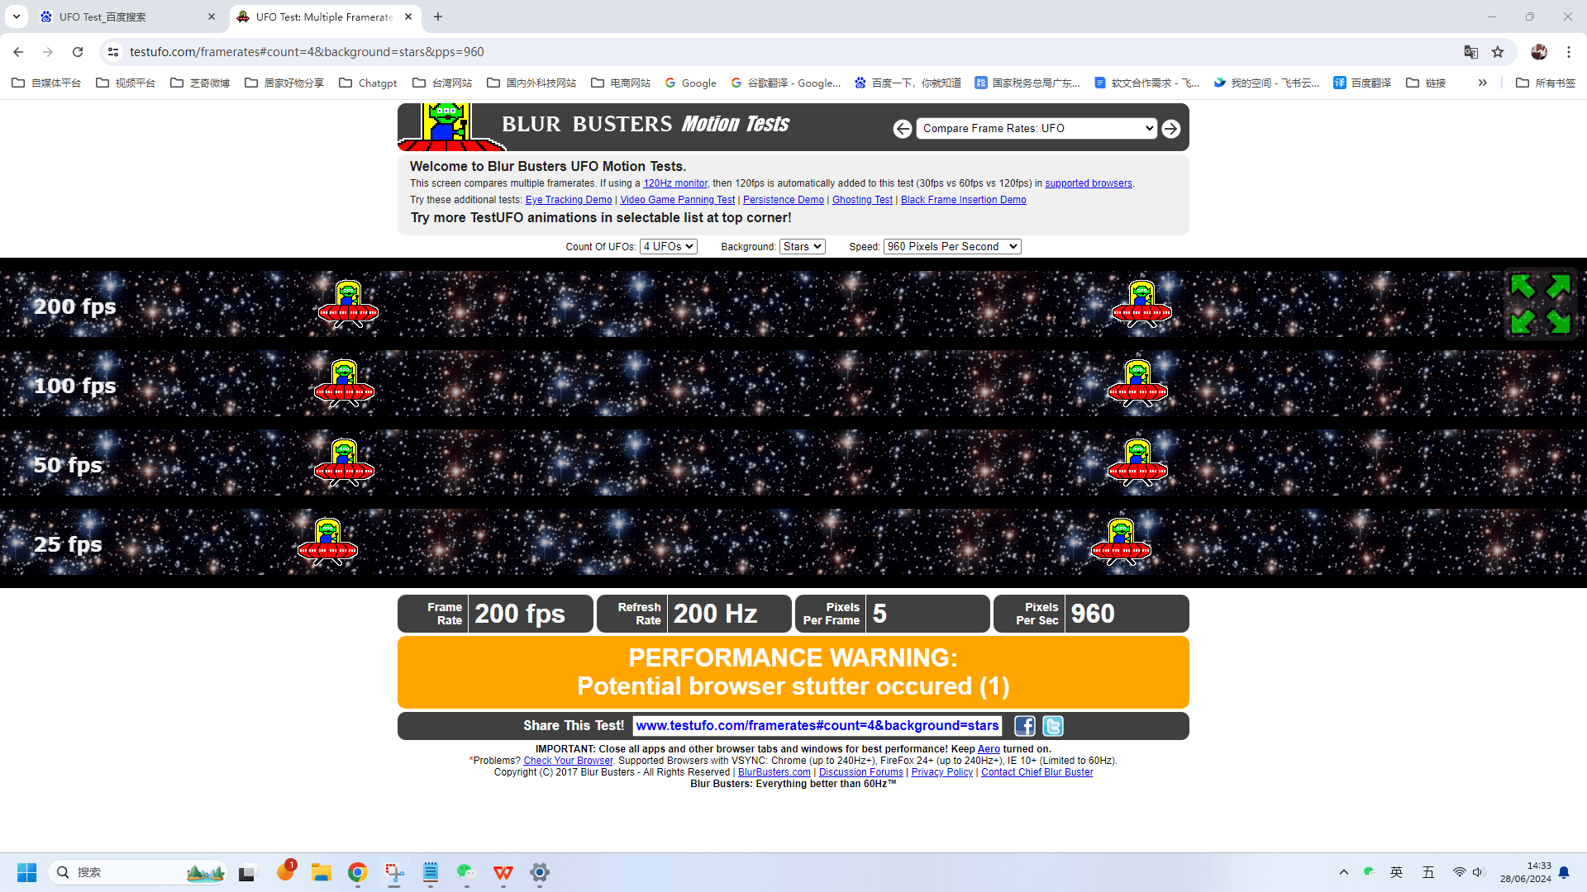Click the next test arrow icon
Image resolution: width=1587 pixels, height=892 pixels.
click(1171, 129)
